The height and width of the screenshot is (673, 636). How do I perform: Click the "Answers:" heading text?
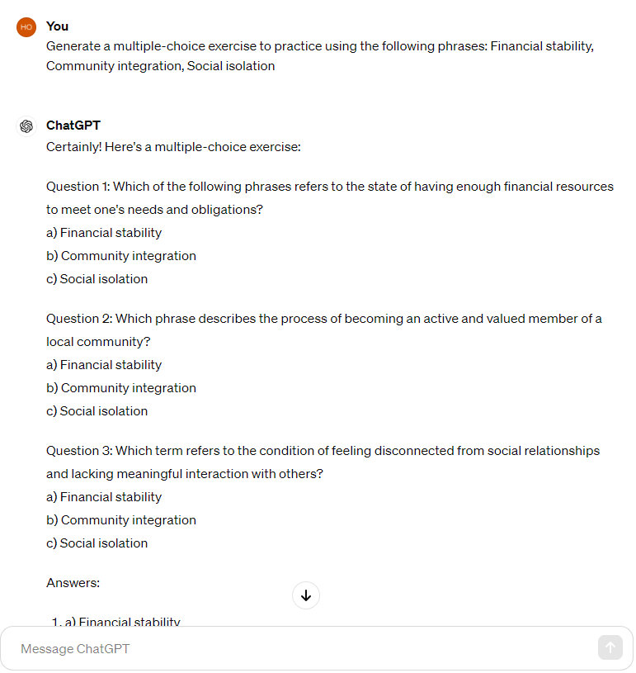73,583
